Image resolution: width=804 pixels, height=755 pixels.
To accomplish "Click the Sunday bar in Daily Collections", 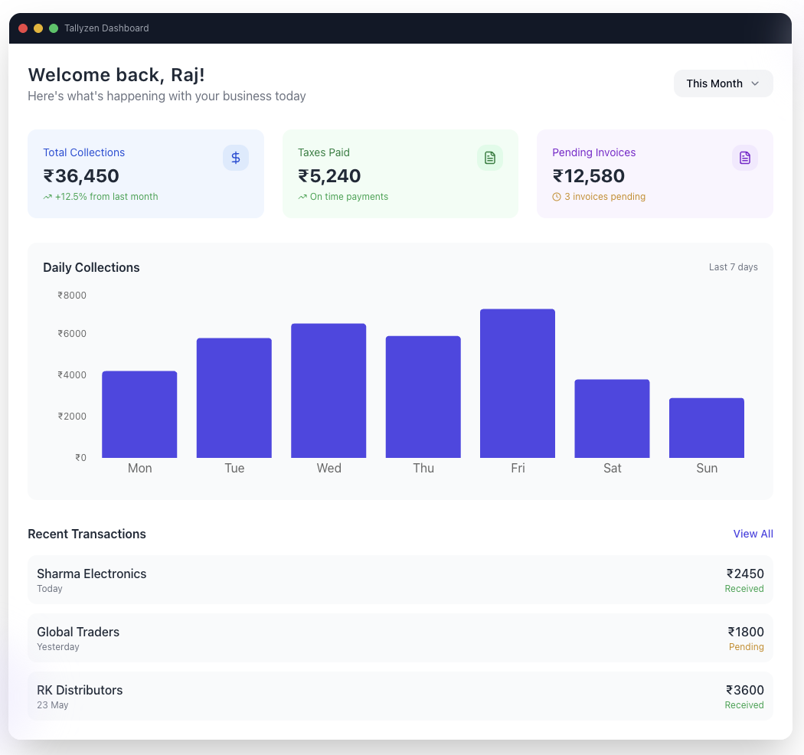I will [707, 428].
